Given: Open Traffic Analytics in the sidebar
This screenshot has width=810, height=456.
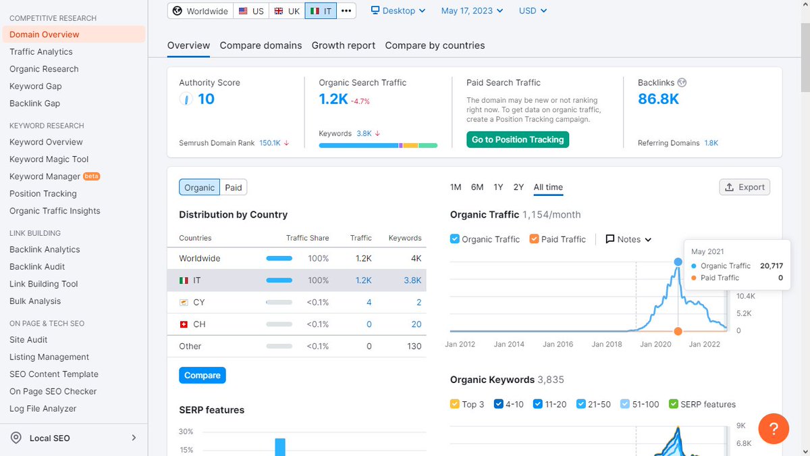Looking at the screenshot, I should click(x=41, y=51).
